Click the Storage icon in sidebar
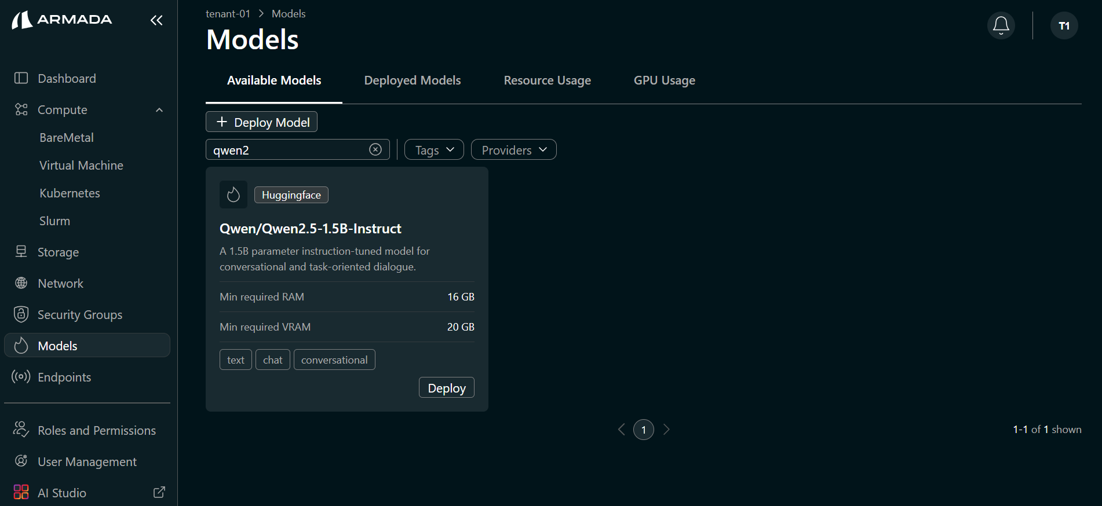The width and height of the screenshot is (1102, 506). click(x=21, y=252)
